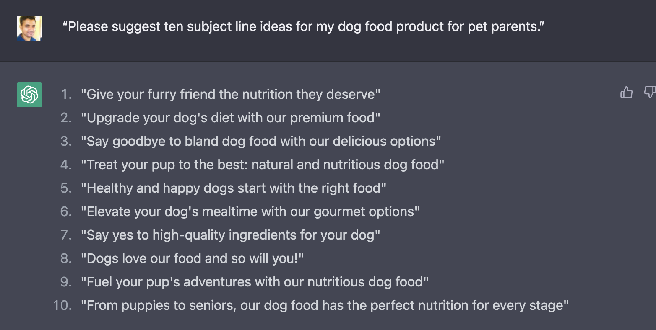Click the thumbs up feedback icon
Viewport: 656px width, 330px height.
[626, 92]
